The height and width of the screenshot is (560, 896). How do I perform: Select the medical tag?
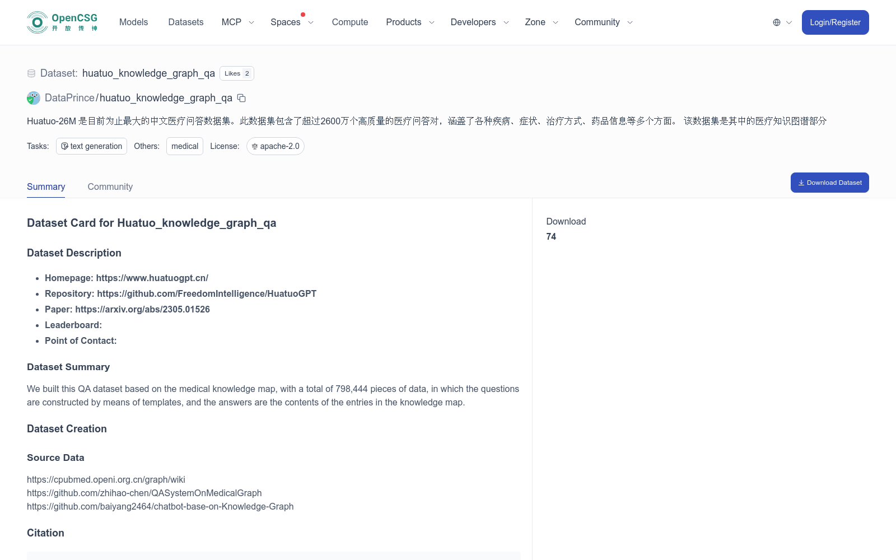[x=185, y=146]
